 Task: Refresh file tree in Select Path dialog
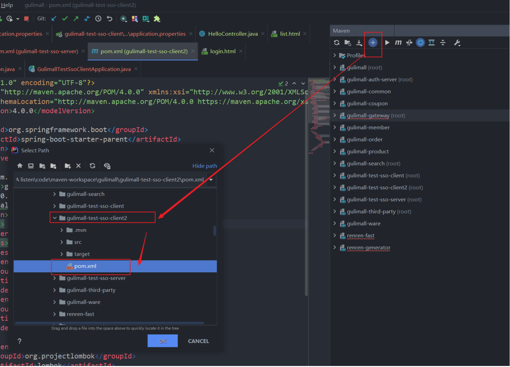click(x=92, y=166)
